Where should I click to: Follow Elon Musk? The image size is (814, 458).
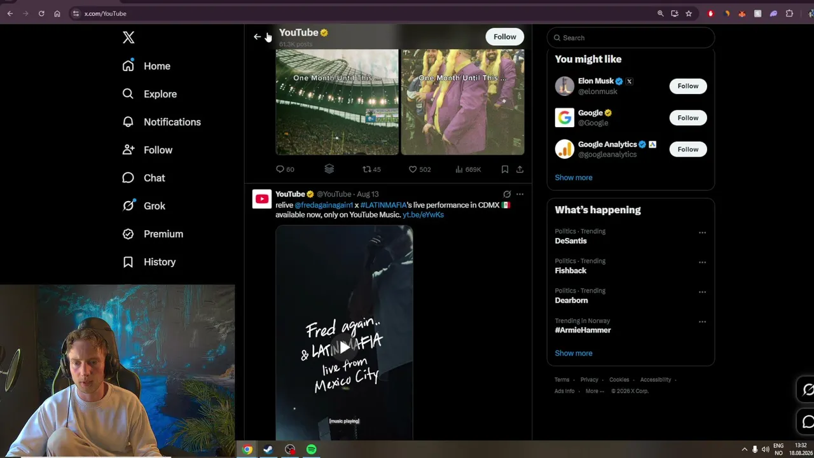tap(688, 86)
